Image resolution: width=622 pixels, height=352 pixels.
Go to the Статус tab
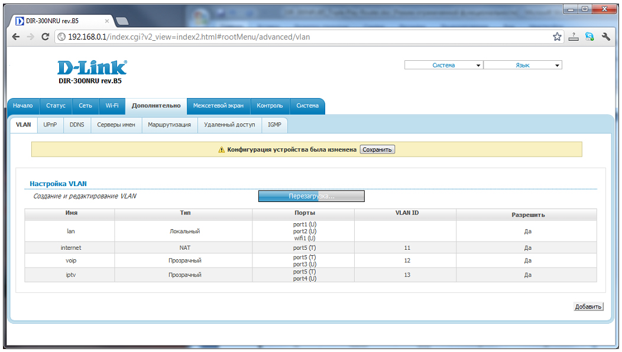point(56,106)
